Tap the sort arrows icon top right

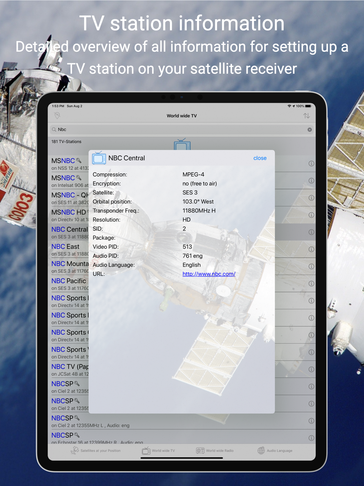click(x=306, y=116)
